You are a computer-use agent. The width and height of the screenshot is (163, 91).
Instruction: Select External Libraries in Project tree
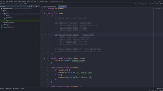point(6,26)
